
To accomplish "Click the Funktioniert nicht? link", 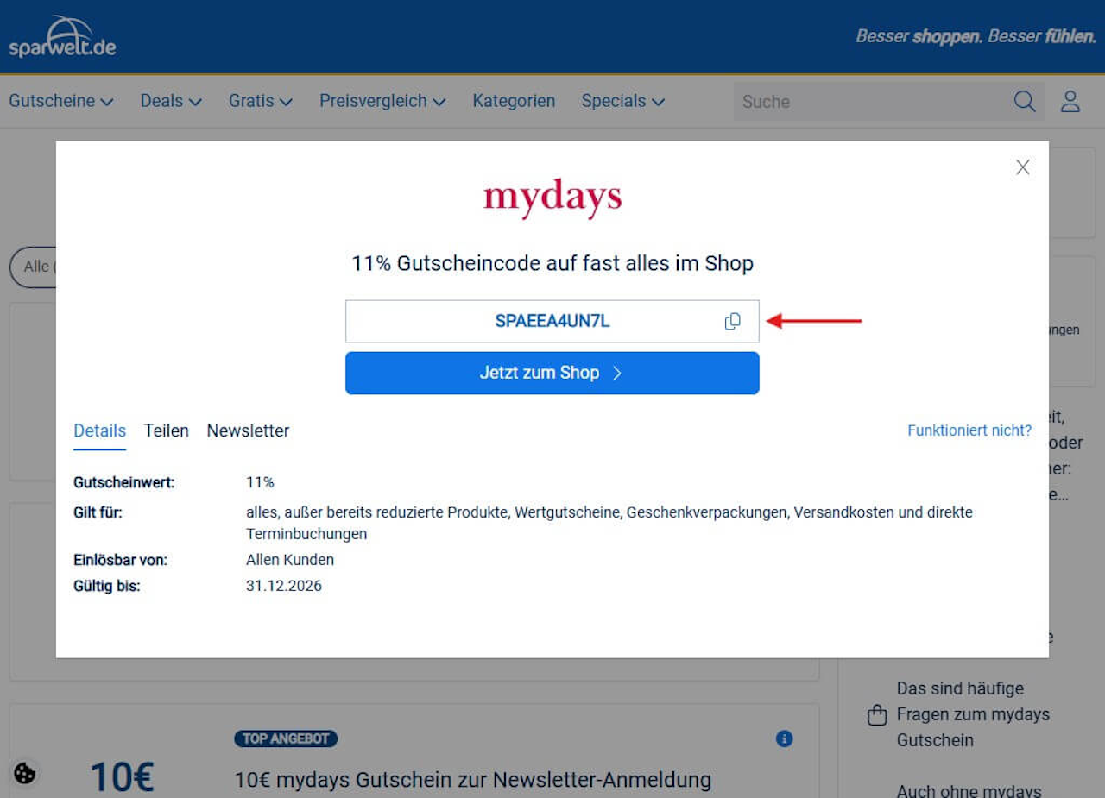I will point(969,430).
